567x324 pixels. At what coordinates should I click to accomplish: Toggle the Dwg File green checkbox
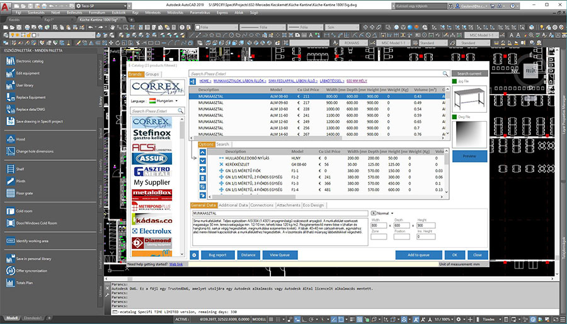pos(454,117)
